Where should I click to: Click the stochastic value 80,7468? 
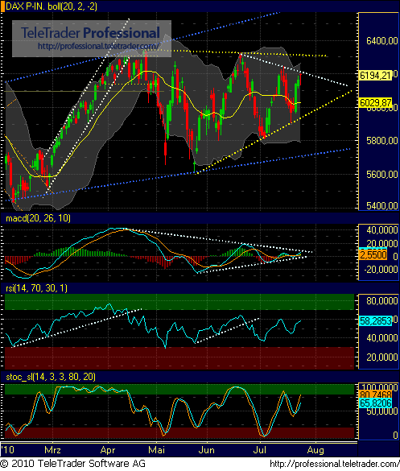point(376,395)
